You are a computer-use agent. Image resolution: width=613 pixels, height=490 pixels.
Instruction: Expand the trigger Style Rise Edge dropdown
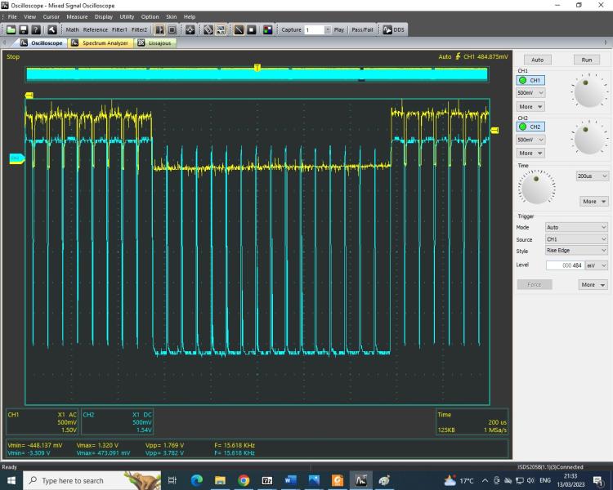tap(576, 250)
